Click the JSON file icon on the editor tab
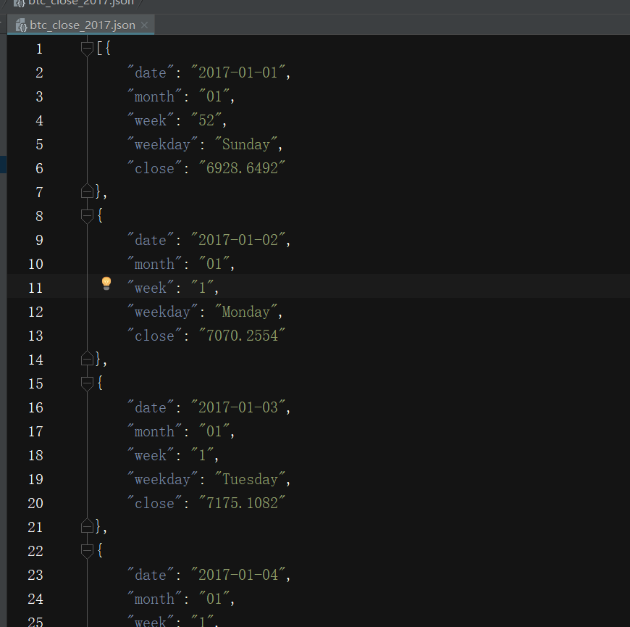630x627 pixels. (x=21, y=25)
